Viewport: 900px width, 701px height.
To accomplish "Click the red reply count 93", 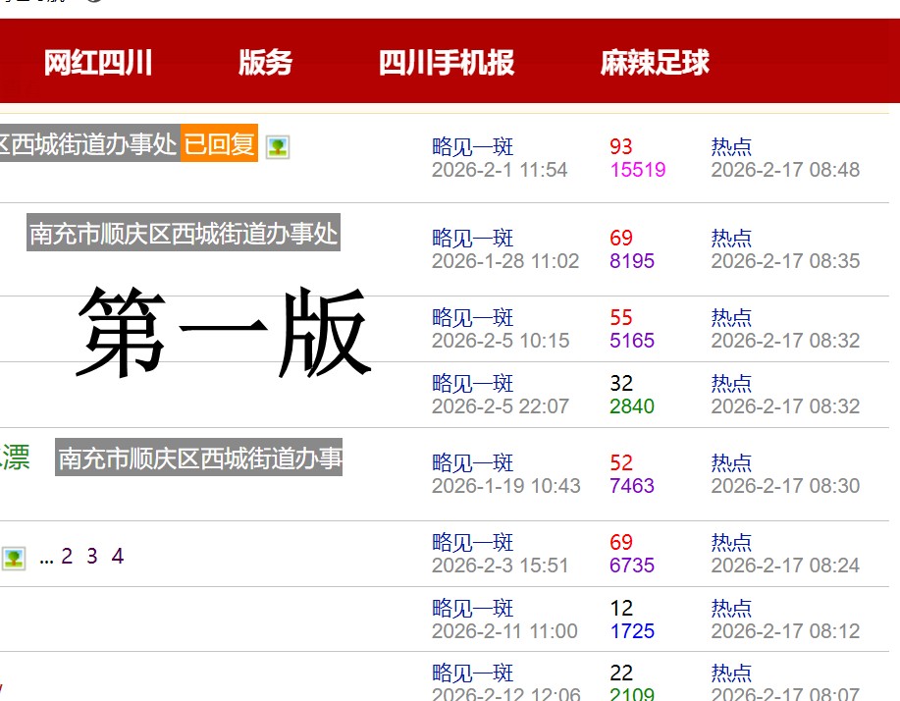I will click(x=620, y=147).
